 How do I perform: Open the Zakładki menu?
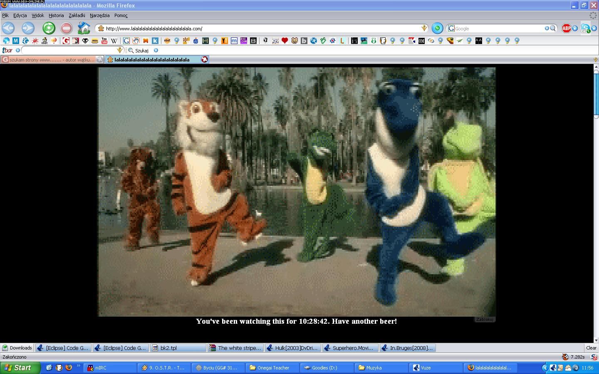coord(77,15)
